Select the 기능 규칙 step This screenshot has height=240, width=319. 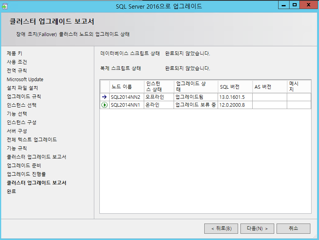click(17, 148)
